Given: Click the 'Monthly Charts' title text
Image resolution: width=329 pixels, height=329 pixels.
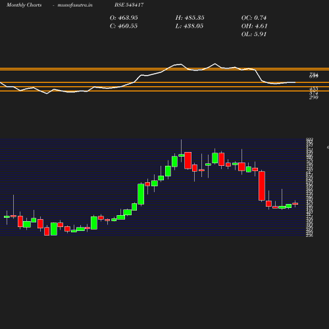Looking at the screenshot, I should (24, 5).
